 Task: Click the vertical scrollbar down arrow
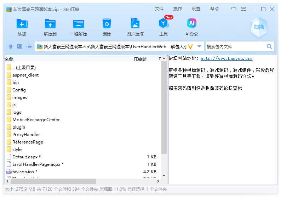click(164, 175)
